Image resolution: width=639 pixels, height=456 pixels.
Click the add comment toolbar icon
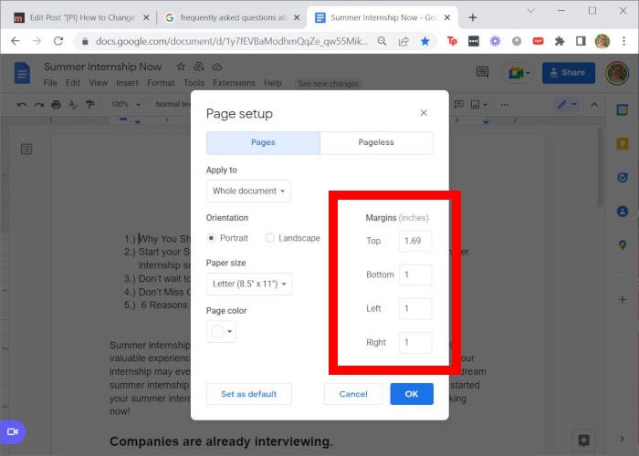[x=459, y=104]
